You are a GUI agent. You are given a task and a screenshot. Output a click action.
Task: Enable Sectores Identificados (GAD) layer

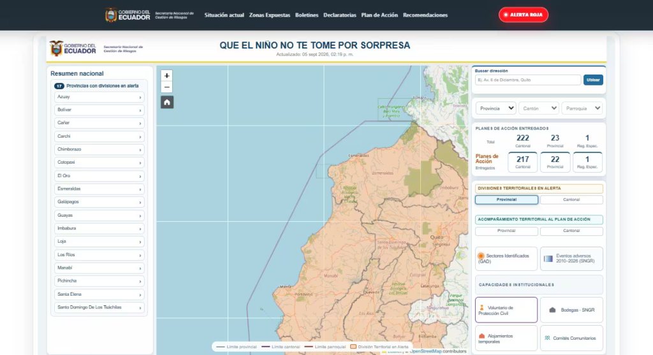pyautogui.click(x=506, y=259)
